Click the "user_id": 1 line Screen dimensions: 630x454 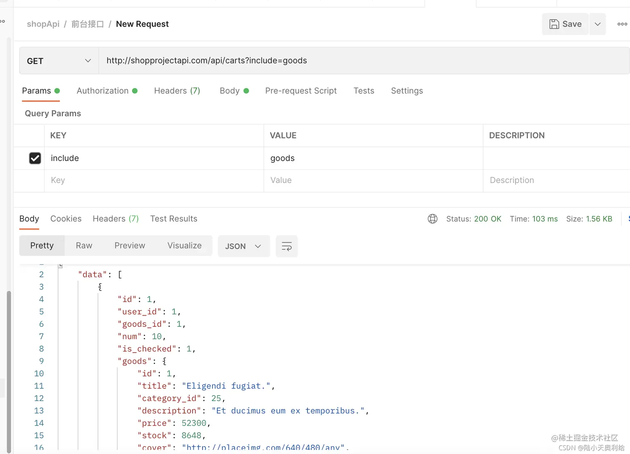pos(149,312)
